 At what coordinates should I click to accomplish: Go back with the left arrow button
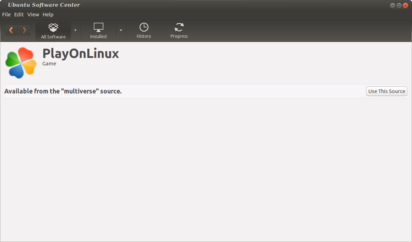pyautogui.click(x=11, y=30)
